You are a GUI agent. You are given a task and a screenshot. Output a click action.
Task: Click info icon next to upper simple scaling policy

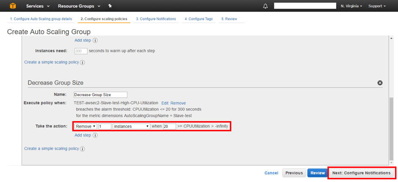pyautogui.click(x=82, y=63)
